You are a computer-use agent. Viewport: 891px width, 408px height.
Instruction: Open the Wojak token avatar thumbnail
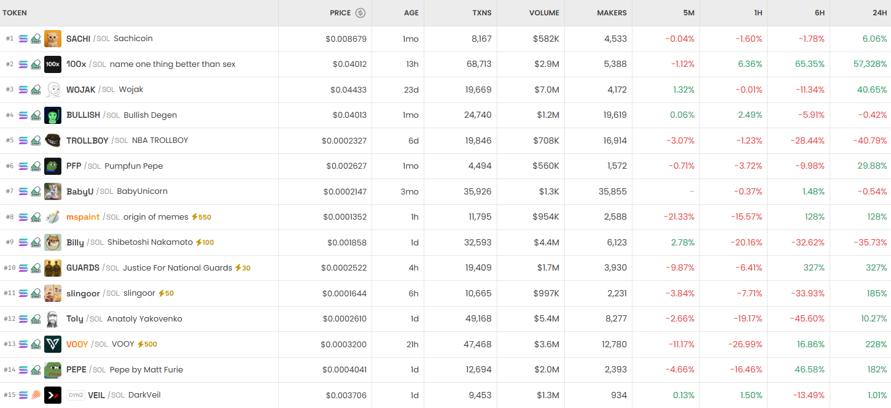coord(53,89)
